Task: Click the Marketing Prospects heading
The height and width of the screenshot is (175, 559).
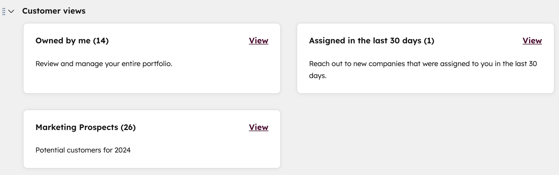Action: click(x=85, y=127)
